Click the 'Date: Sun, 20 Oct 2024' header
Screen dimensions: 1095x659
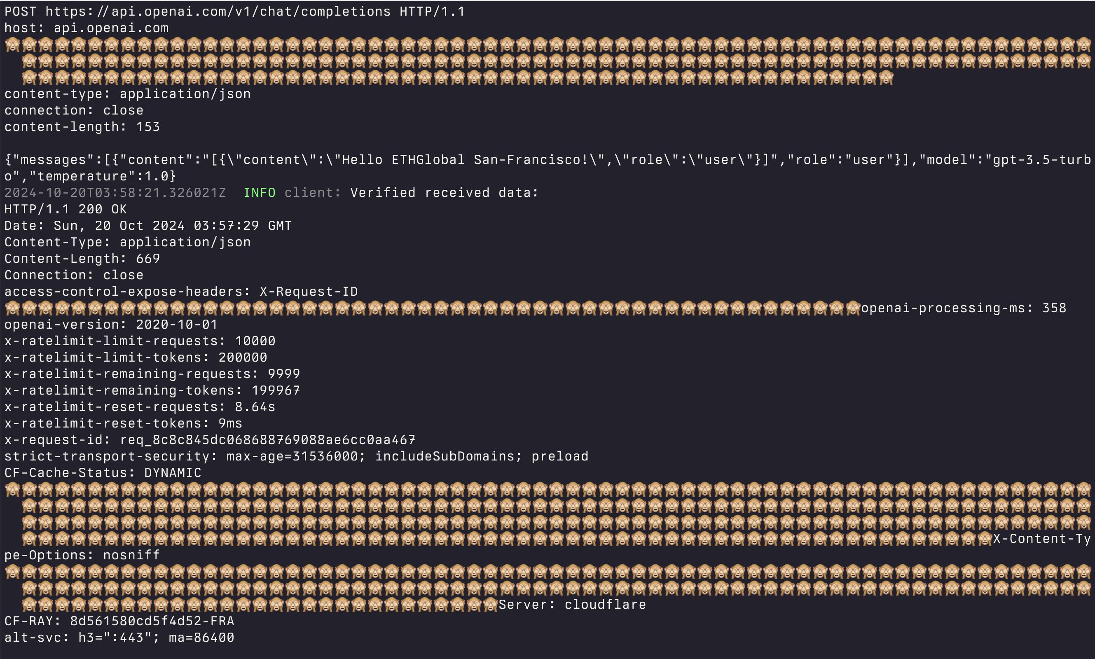point(148,225)
